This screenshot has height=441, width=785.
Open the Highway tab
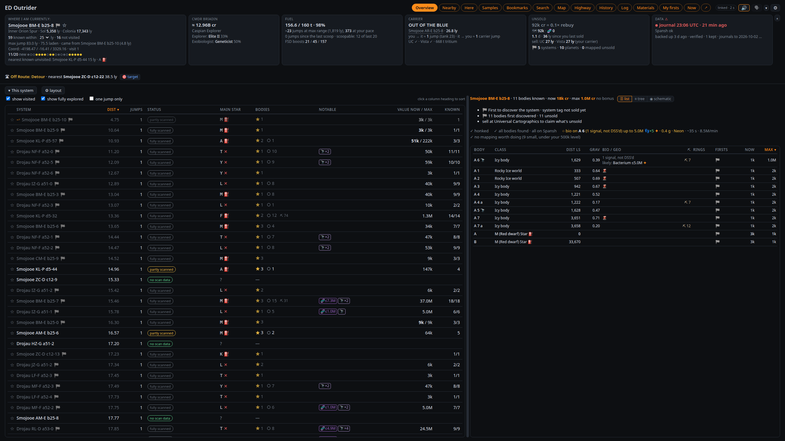(x=582, y=8)
